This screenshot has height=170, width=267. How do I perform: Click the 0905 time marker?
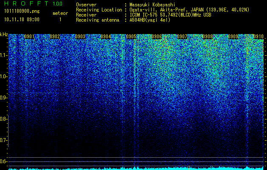131,37
